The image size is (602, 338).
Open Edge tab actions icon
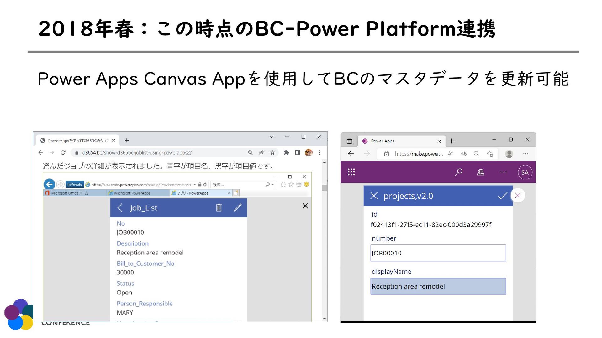click(349, 141)
